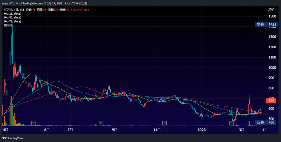Click the 安値676 value in the legend
This screenshot has width=281, height=142.
click(x=53, y=10)
